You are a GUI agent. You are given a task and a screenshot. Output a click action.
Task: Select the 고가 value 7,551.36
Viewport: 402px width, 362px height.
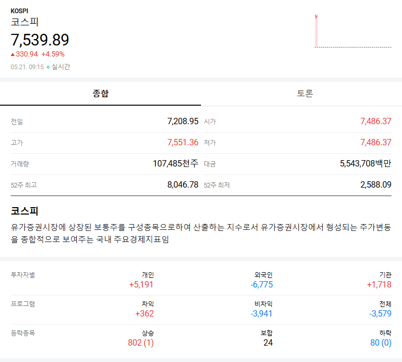tap(183, 143)
